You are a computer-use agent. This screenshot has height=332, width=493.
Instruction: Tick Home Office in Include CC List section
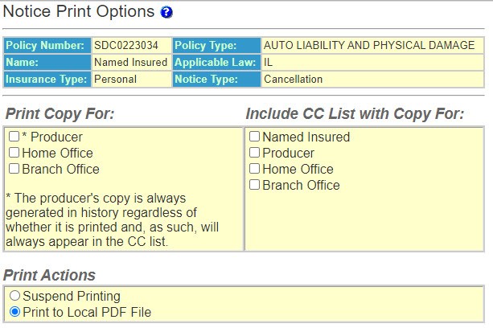point(254,169)
